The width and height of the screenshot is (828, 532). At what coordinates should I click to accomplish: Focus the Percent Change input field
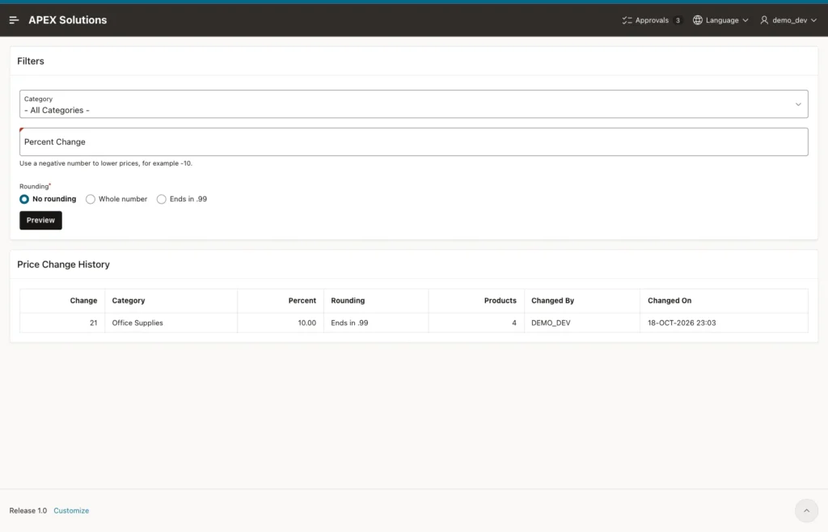point(413,141)
